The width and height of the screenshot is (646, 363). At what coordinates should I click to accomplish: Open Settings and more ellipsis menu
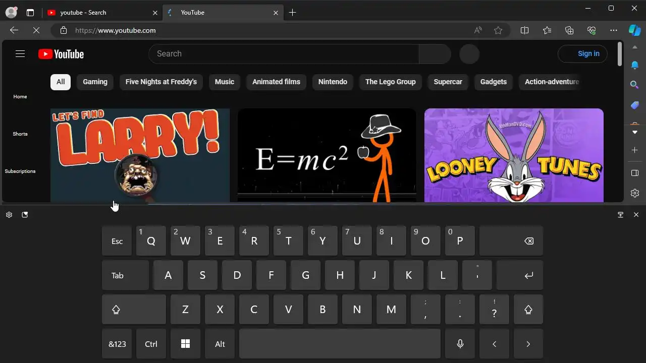pos(614,30)
